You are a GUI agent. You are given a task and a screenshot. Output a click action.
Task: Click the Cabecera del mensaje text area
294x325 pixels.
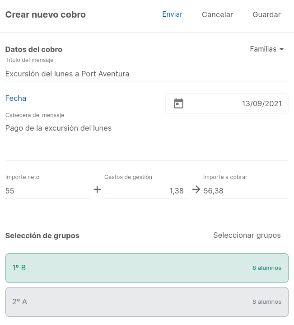pyautogui.click(x=146, y=138)
